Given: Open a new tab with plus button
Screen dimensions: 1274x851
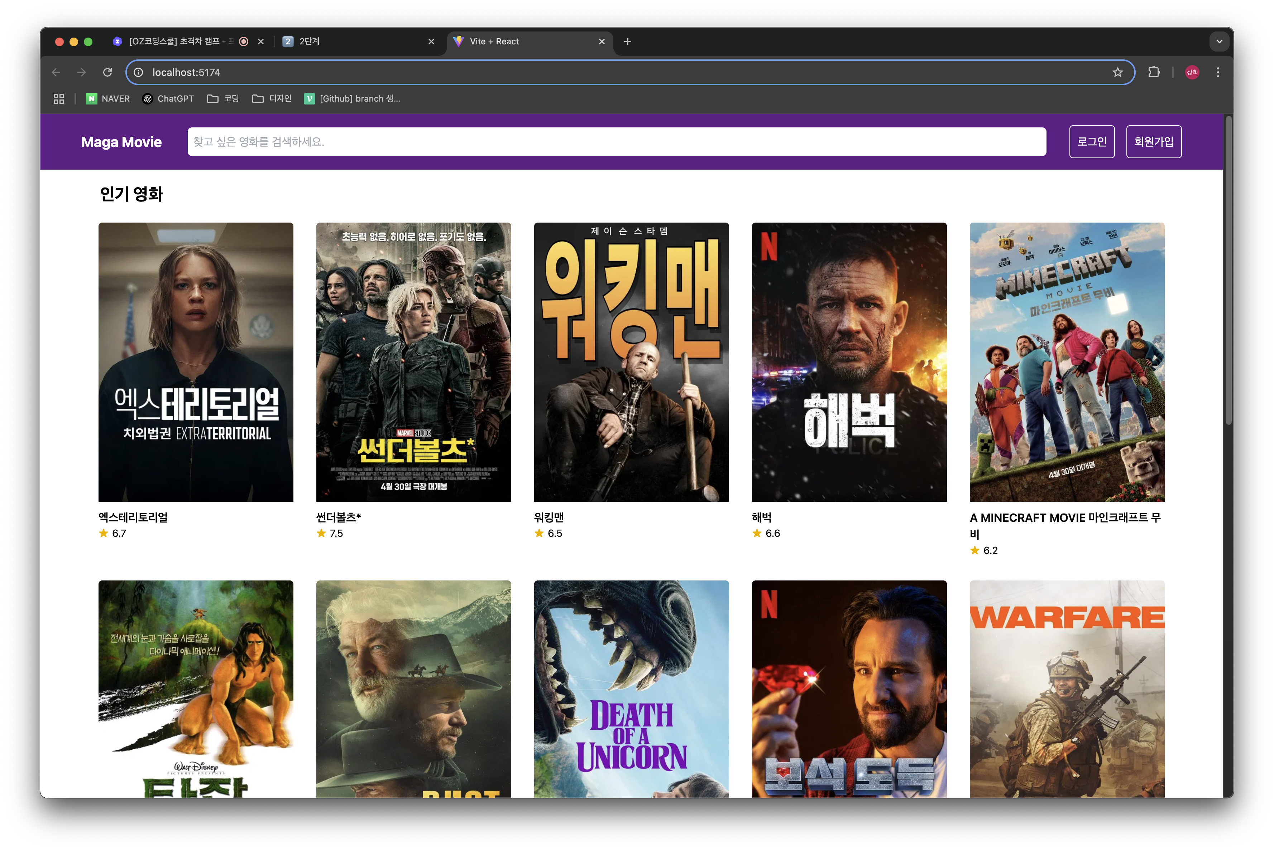Looking at the screenshot, I should 627,41.
